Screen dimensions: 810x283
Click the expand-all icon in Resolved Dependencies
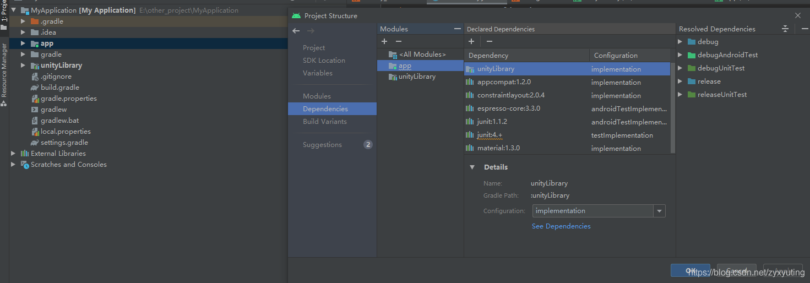coord(785,29)
